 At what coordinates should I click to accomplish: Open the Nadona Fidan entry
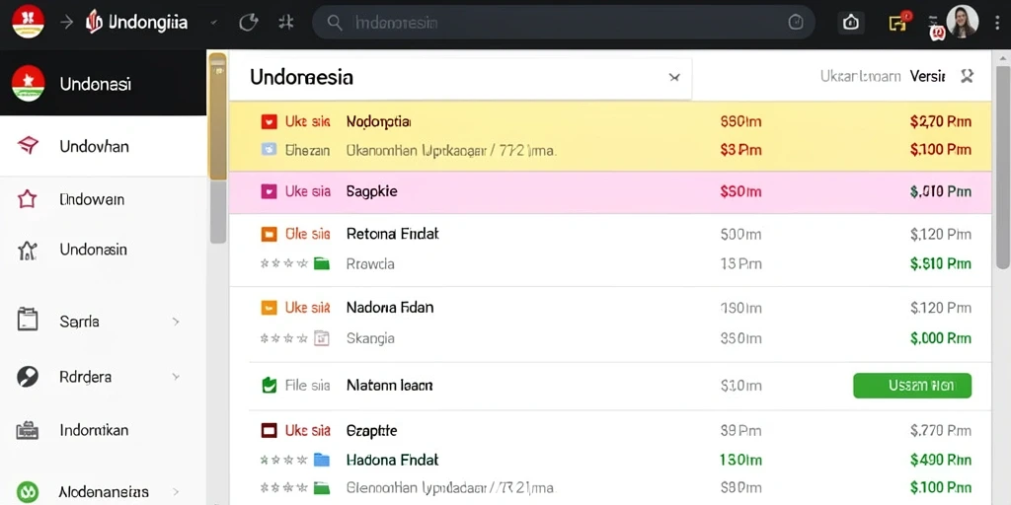[390, 308]
